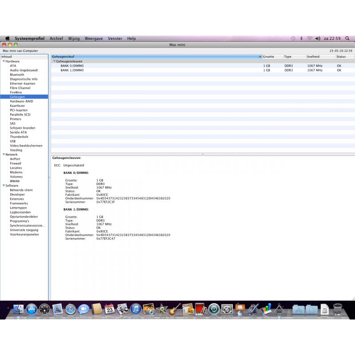Screen dimensions: 355x355
Task: Open the Mail stamp icon in dock
Action: (58, 309)
